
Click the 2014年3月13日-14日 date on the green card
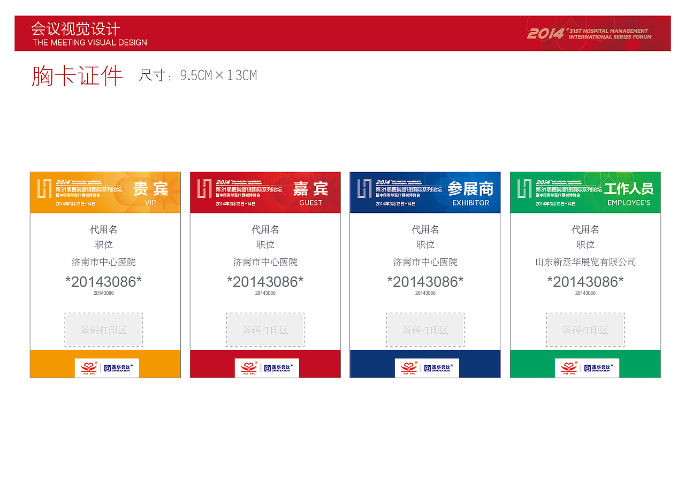555,204
